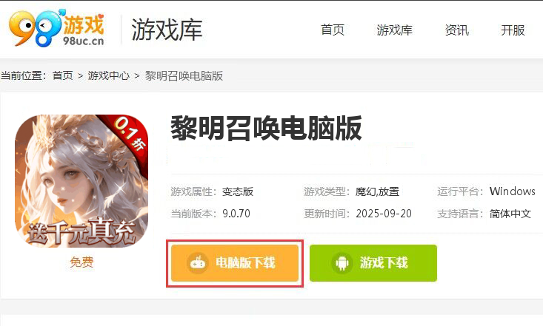Click the 黎明召唤电脑版 game title heading

coord(266,129)
